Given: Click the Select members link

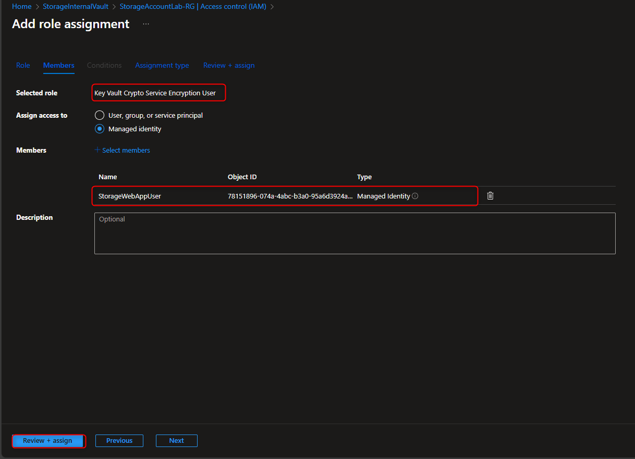Looking at the screenshot, I should [126, 150].
